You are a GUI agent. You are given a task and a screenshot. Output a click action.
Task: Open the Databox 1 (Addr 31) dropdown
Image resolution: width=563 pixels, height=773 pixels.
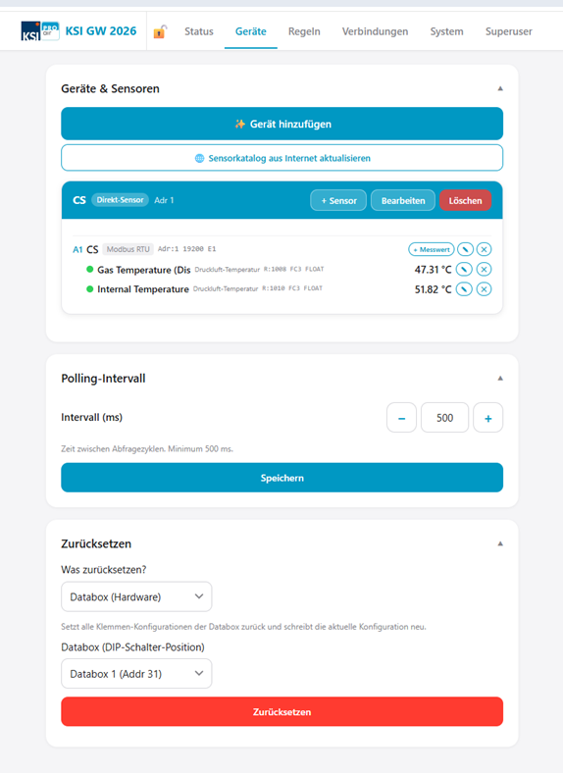tap(136, 674)
